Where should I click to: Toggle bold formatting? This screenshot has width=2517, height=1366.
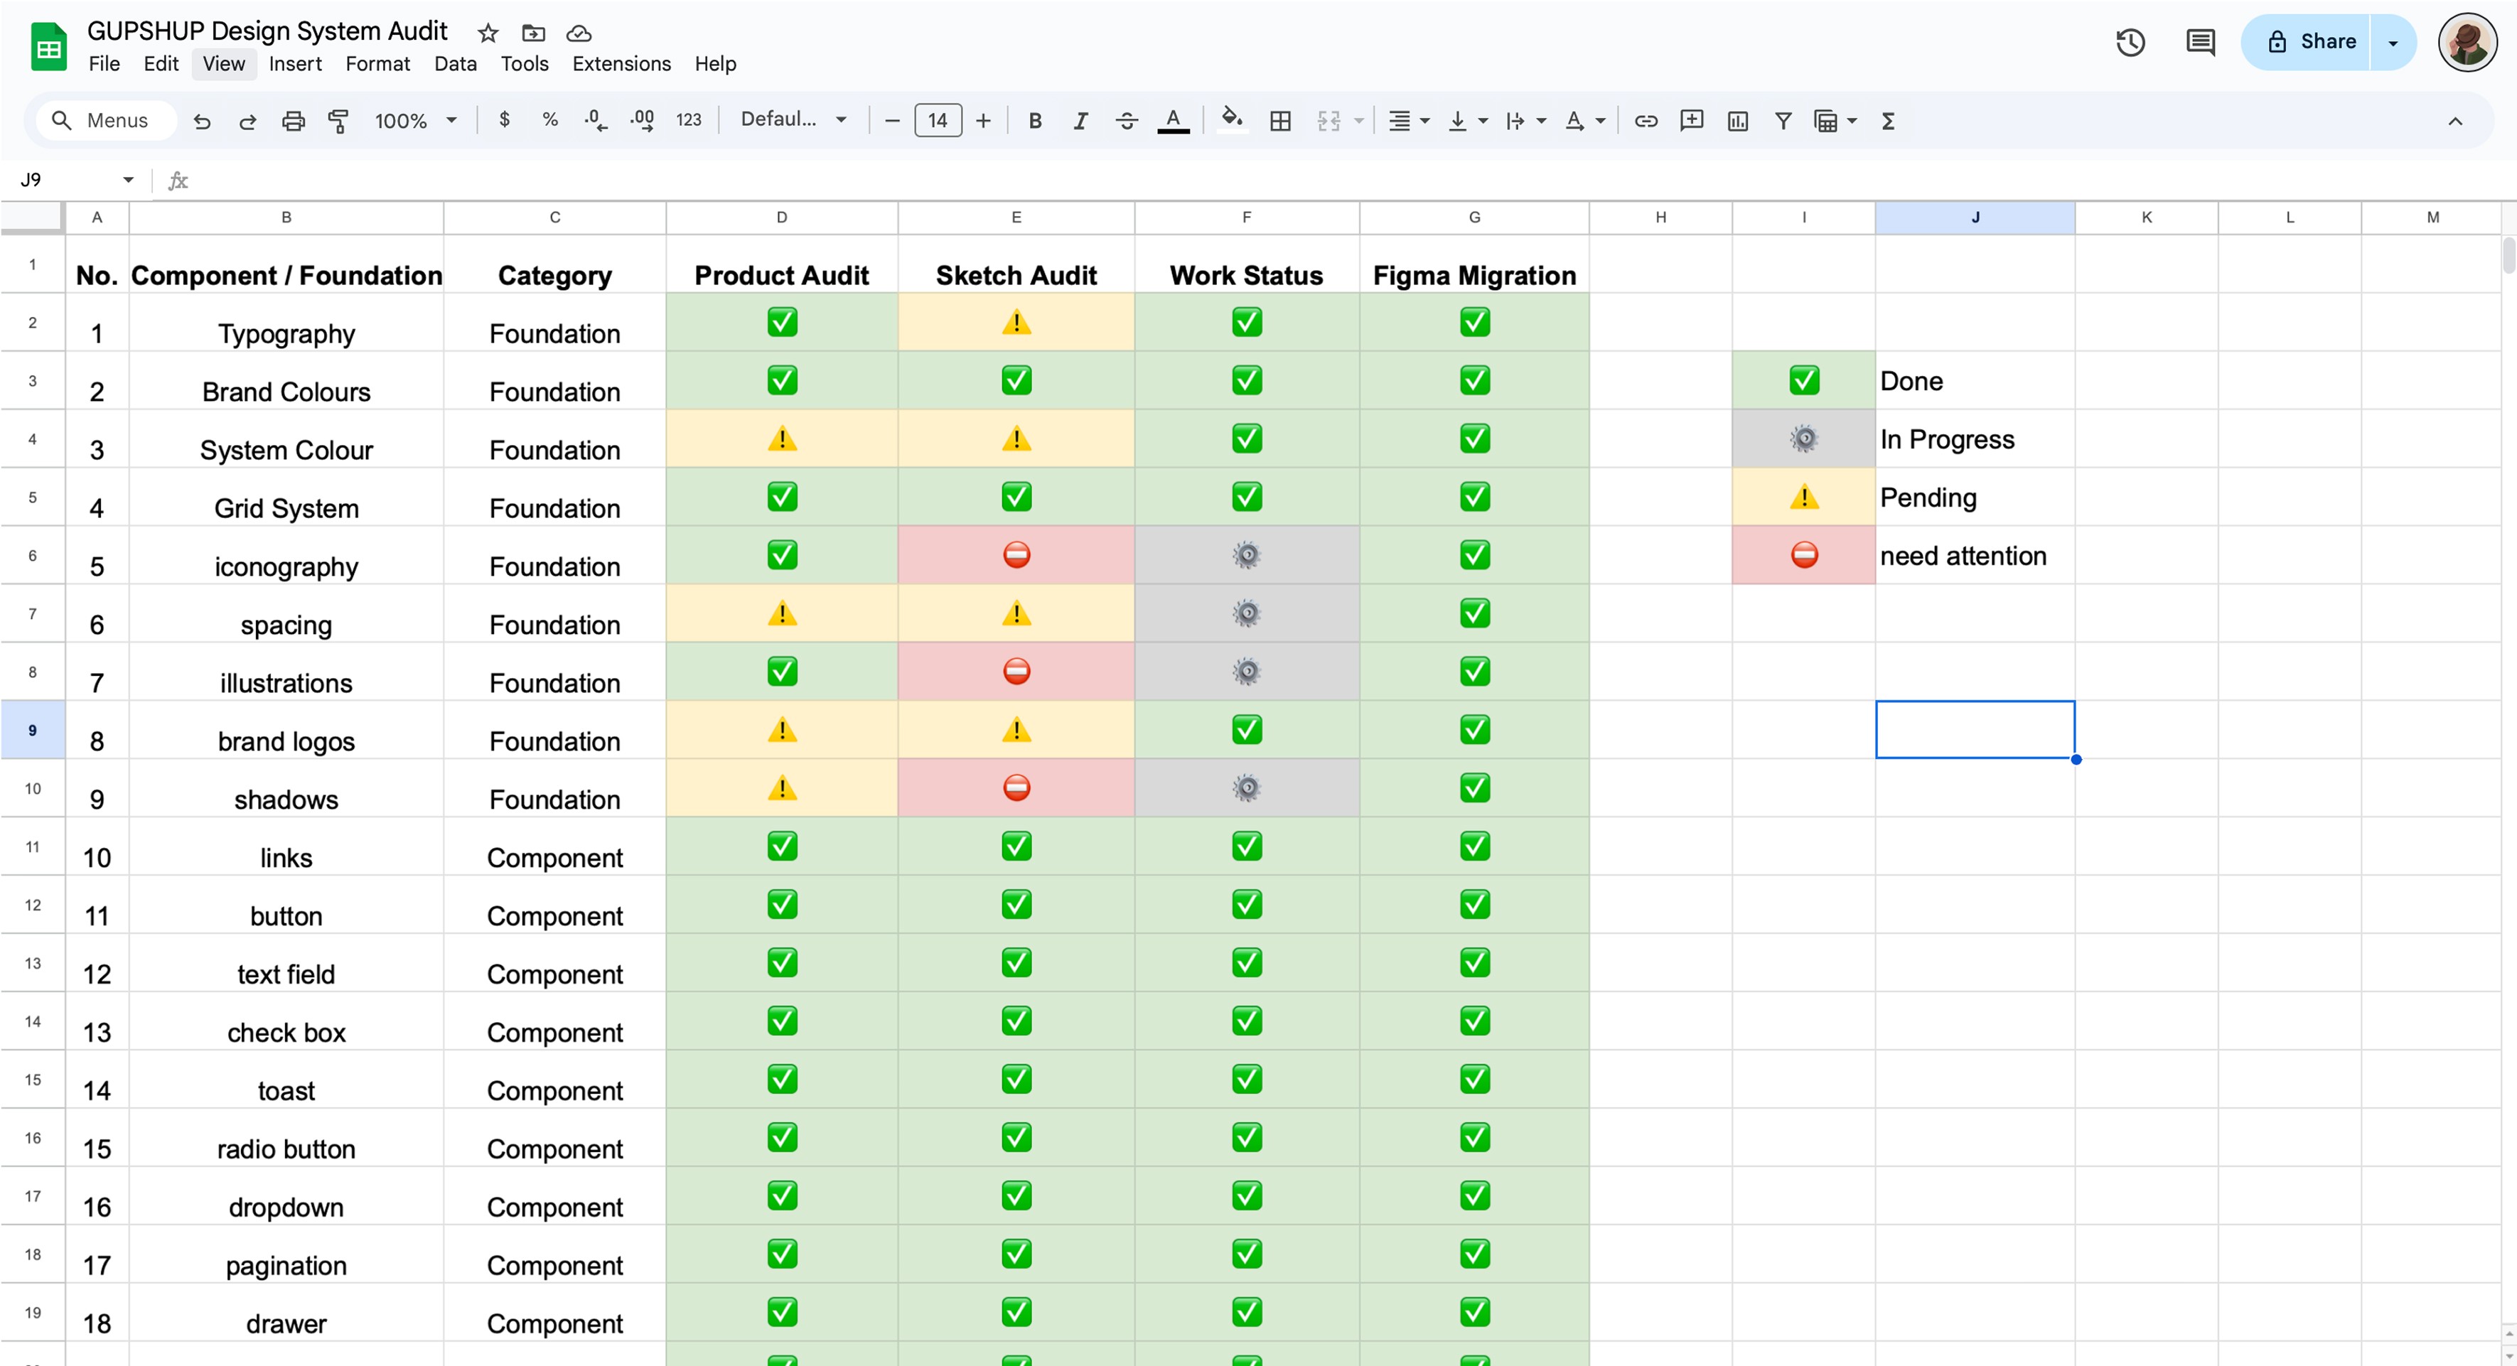(x=1035, y=121)
